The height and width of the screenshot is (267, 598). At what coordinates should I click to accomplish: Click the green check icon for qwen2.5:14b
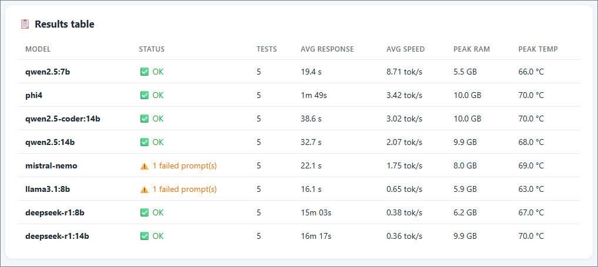(144, 142)
